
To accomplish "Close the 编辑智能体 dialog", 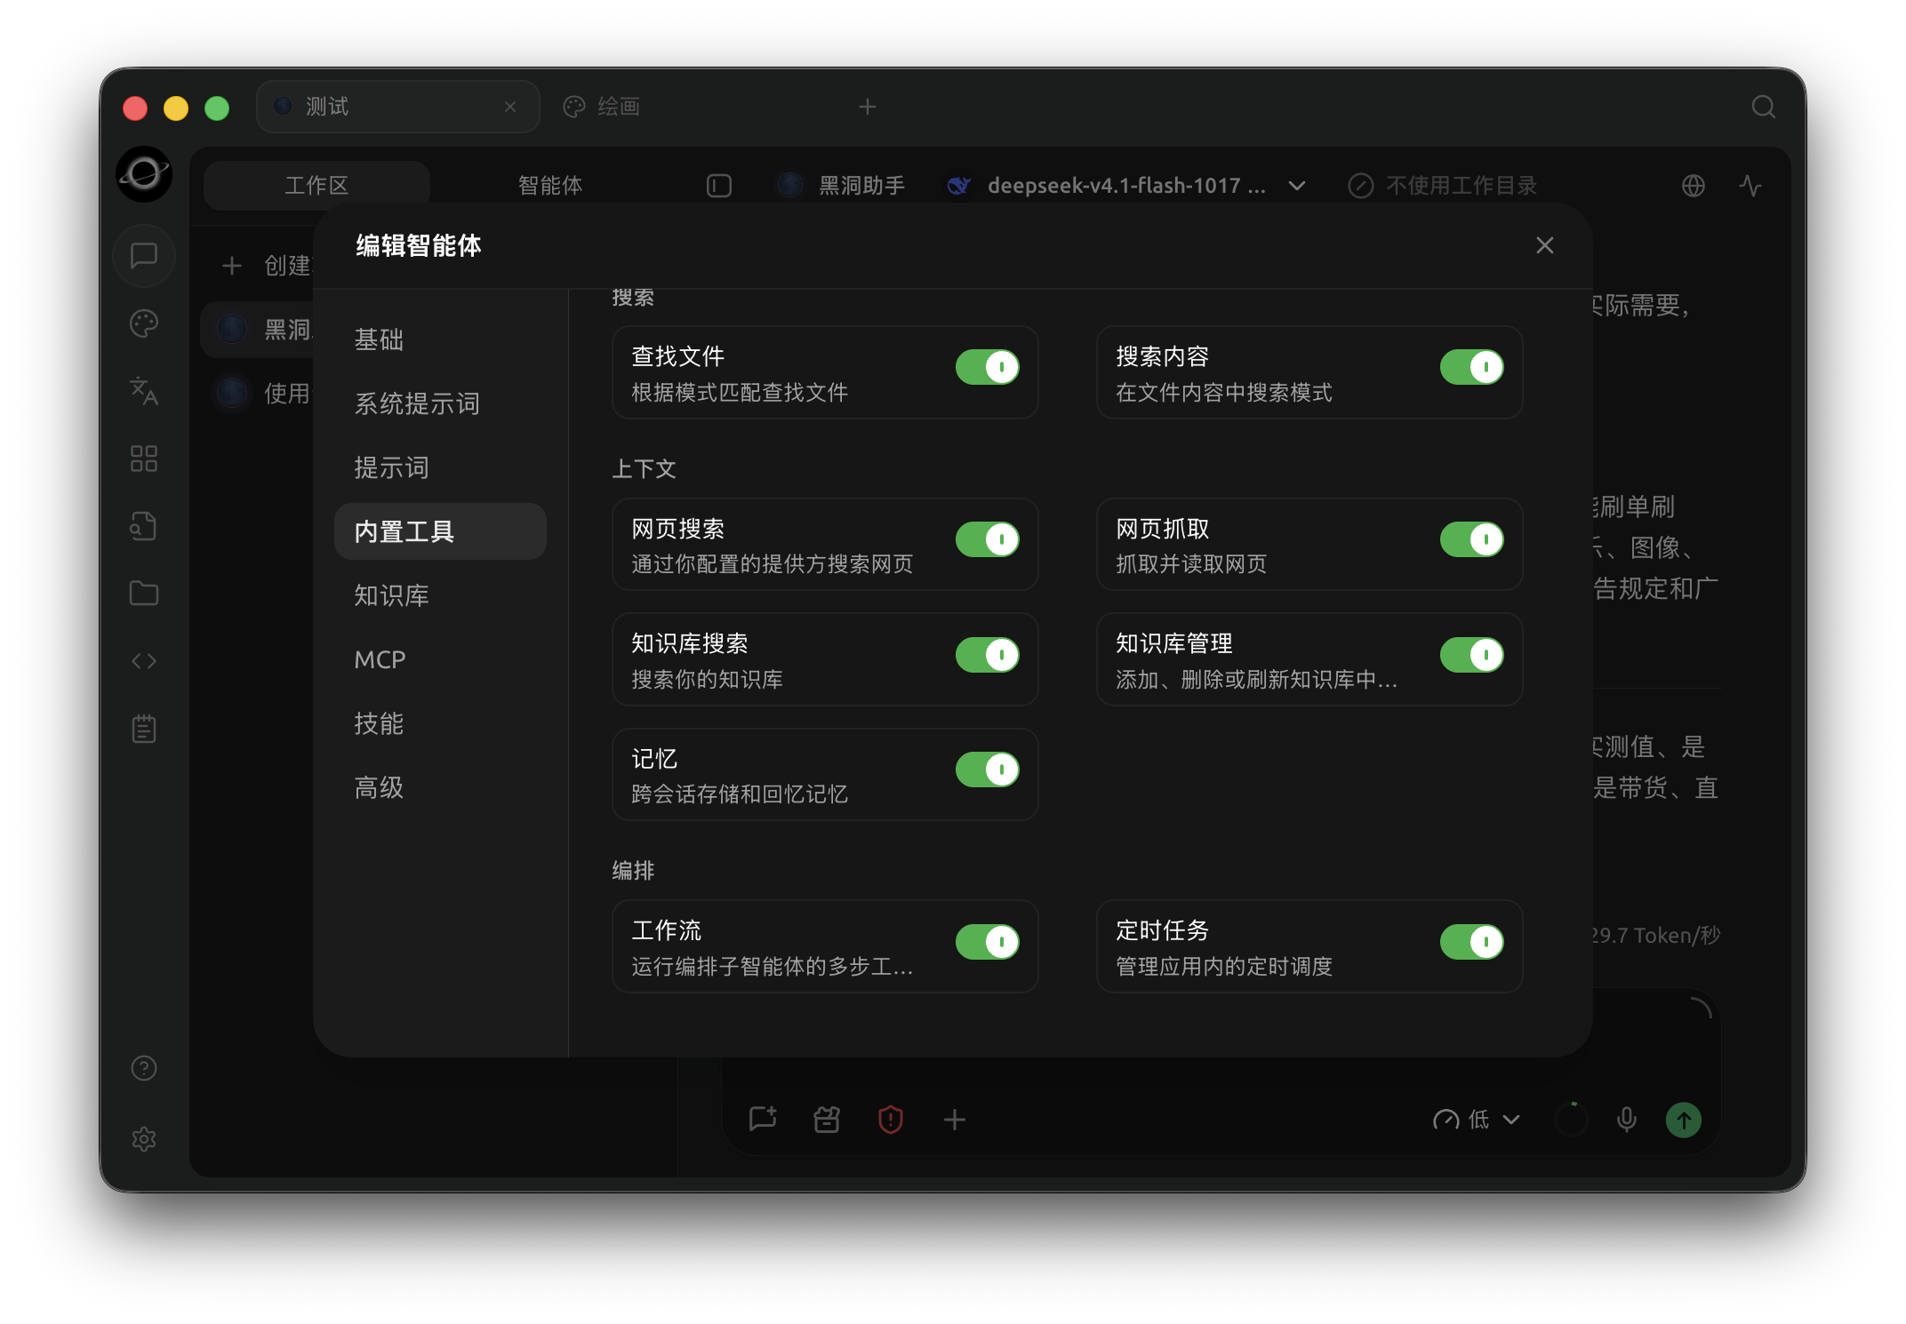I will [1545, 245].
